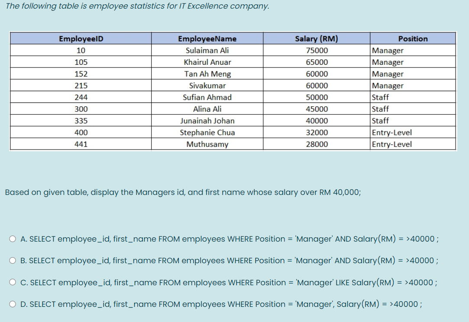Select the Stephanie Chua cell
This screenshot has height=322, width=469.
click(207, 132)
